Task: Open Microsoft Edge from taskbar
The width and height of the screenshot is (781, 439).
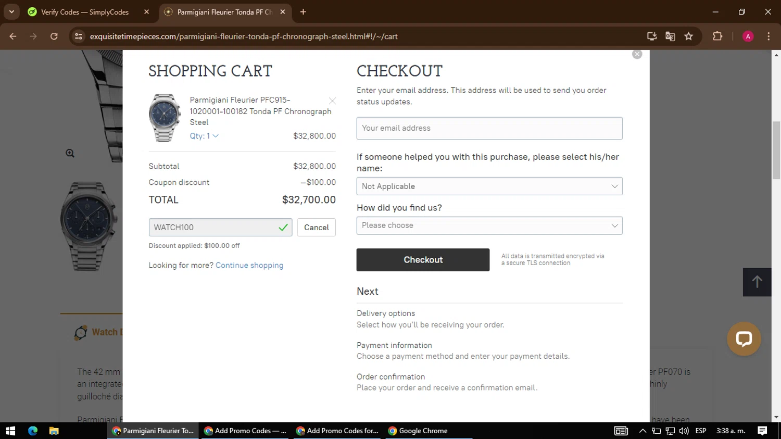Action: tap(33, 431)
